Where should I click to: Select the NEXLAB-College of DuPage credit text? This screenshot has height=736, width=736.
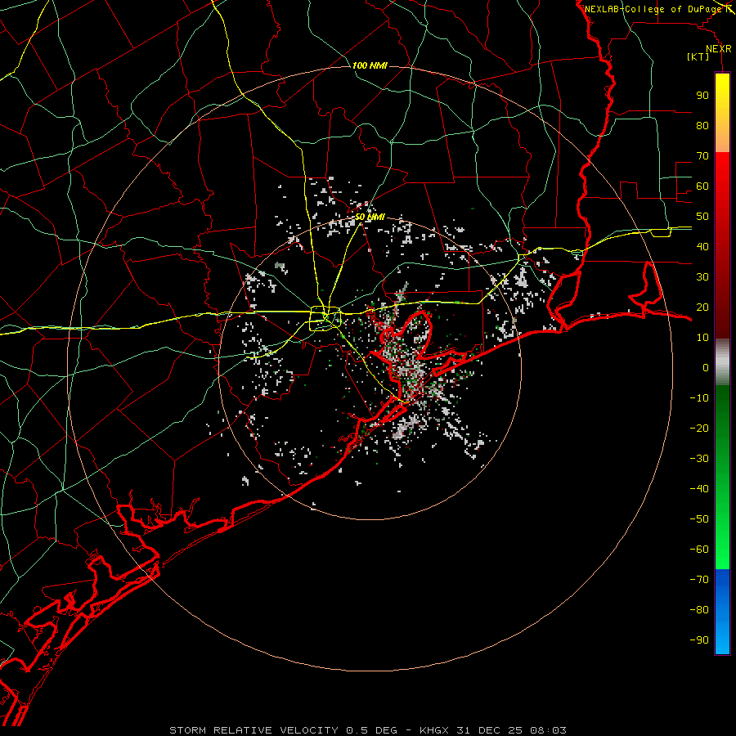[x=654, y=9]
